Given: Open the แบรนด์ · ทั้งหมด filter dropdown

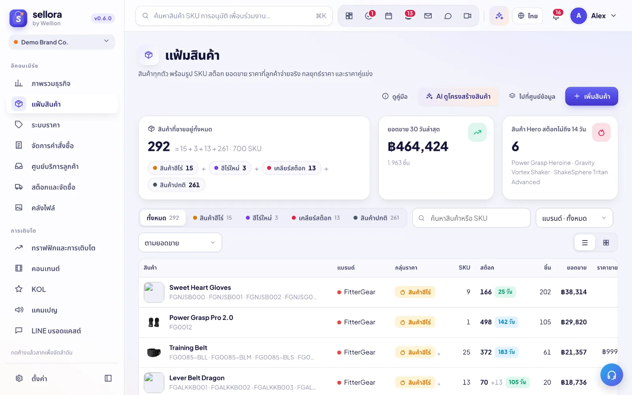Looking at the screenshot, I should tap(574, 218).
